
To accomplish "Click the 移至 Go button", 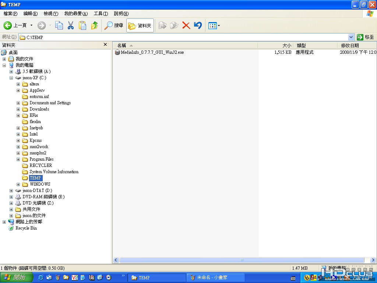I will click(x=366, y=37).
